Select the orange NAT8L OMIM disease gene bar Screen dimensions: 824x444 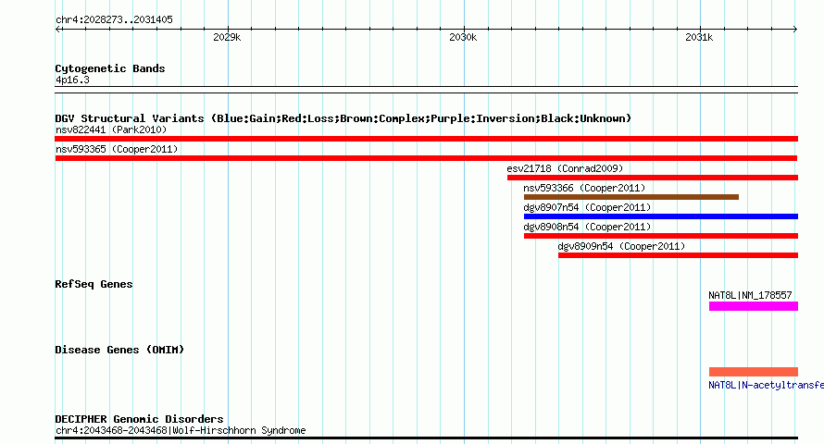coord(753,372)
